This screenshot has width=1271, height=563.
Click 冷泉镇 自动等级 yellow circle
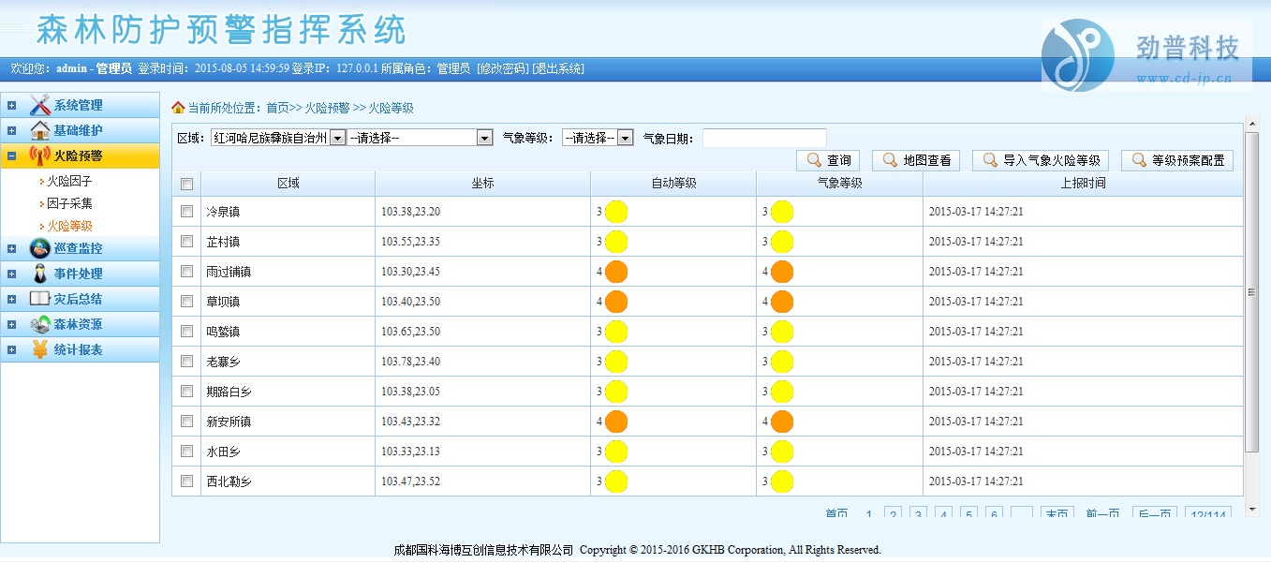(x=615, y=212)
